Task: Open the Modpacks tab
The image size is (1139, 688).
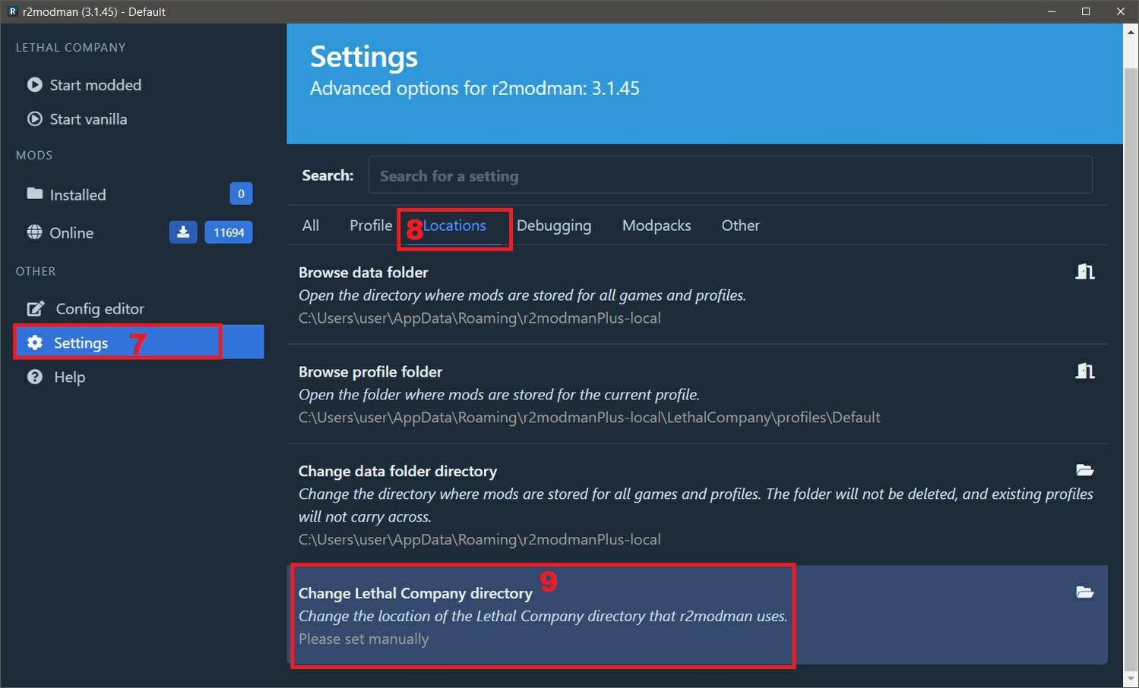Action: click(656, 226)
